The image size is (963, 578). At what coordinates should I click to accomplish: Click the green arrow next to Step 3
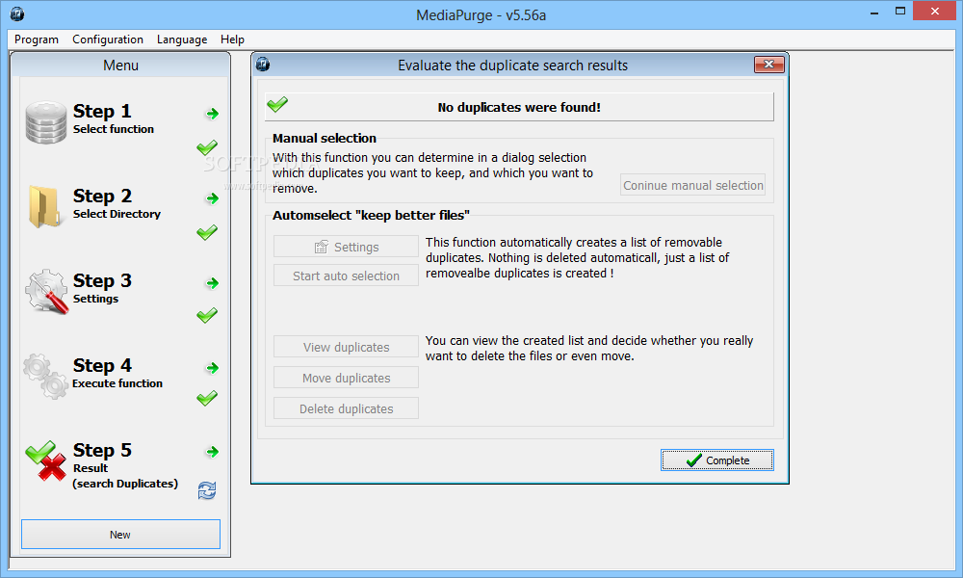pyautogui.click(x=212, y=283)
